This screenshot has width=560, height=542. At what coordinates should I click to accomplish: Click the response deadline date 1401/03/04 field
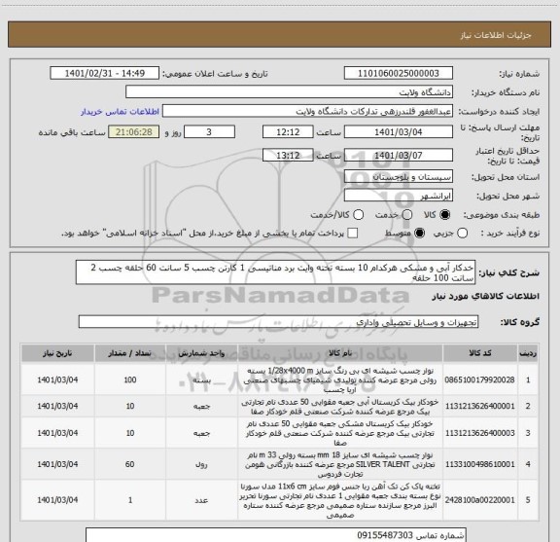point(399,132)
